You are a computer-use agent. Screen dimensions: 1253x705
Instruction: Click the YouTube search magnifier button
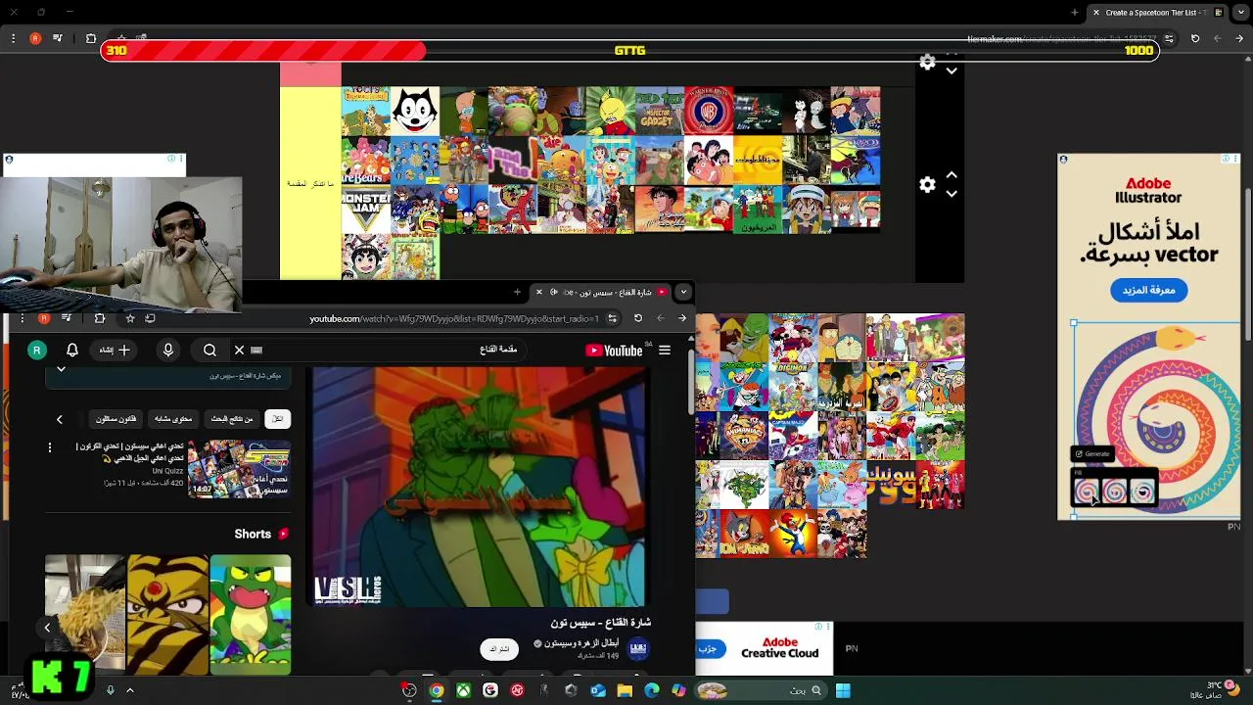(209, 350)
